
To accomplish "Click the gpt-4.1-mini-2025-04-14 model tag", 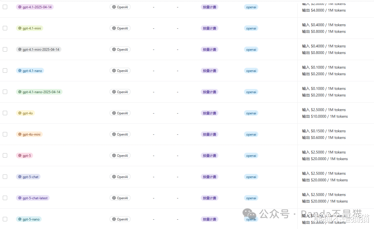I will [38, 50].
